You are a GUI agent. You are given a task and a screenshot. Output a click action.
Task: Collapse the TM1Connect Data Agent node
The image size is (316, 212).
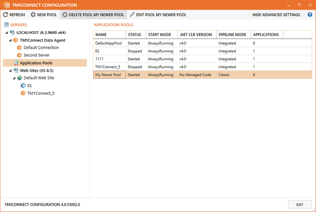[x=10, y=40]
